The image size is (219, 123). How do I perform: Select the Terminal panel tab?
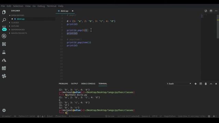tap(103, 84)
